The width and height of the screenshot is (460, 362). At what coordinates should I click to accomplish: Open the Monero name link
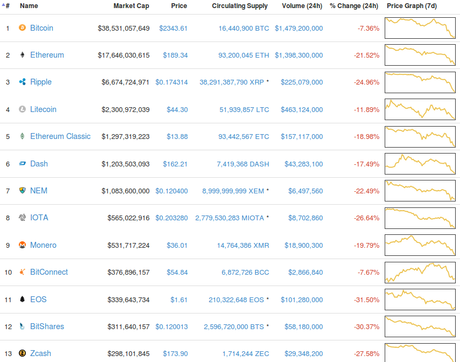coord(43,245)
